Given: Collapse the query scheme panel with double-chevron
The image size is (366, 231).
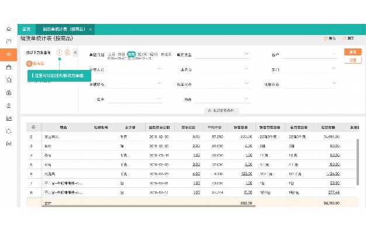Looking at the screenshot, I should pos(75,52).
